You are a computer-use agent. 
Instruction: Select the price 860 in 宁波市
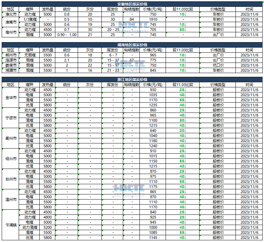[x=153, y=110]
